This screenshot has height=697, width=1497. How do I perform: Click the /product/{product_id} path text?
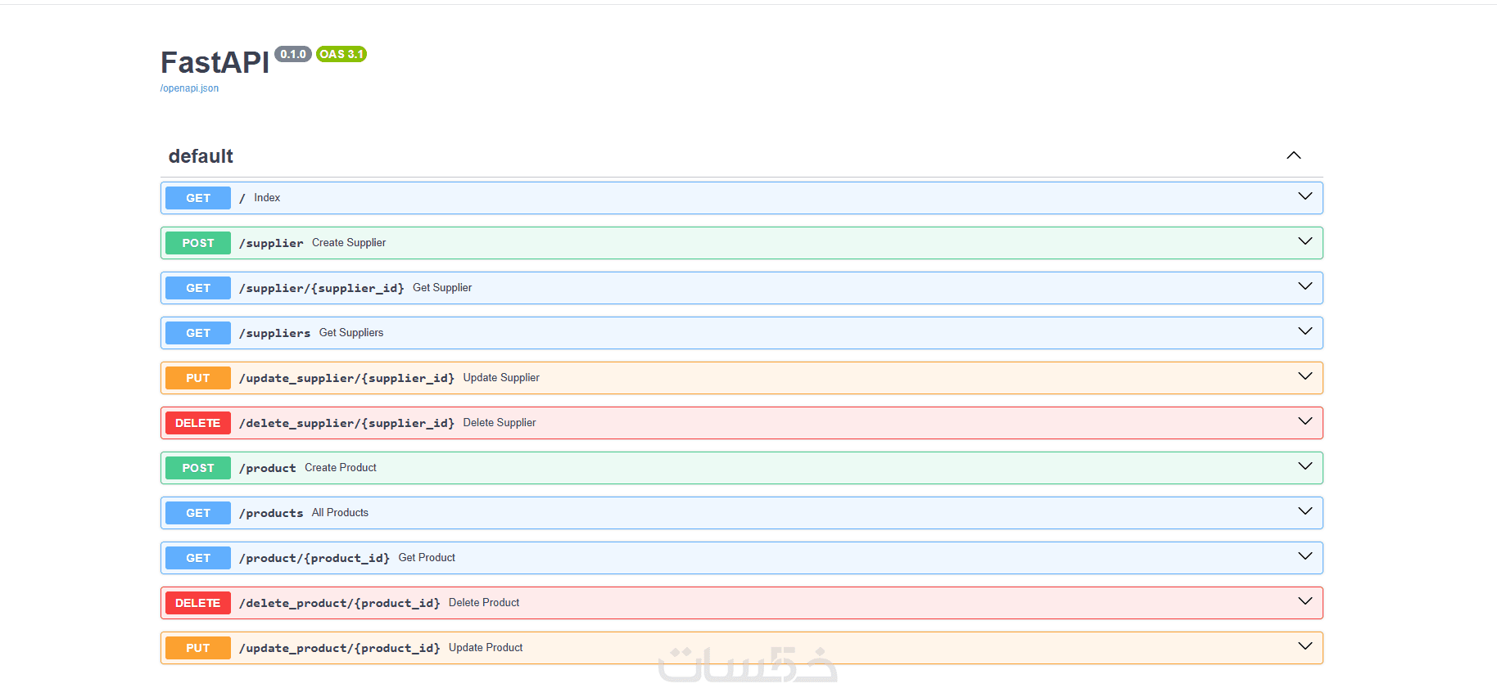coord(314,558)
